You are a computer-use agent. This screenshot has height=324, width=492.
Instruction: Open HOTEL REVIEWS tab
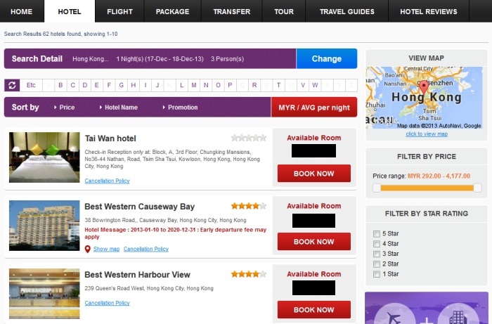click(429, 12)
